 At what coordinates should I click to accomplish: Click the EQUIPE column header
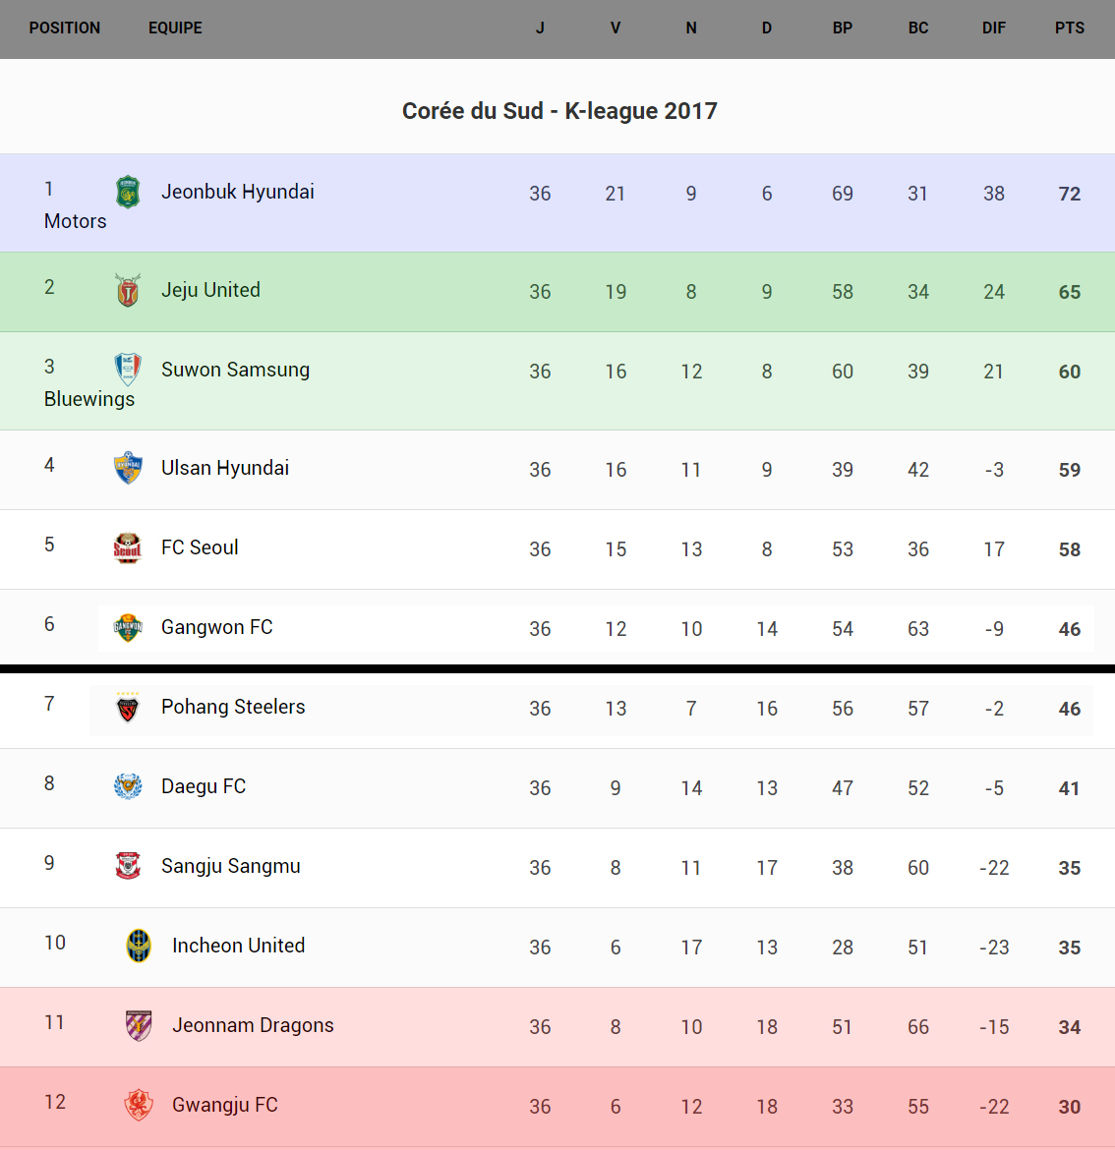175,28
